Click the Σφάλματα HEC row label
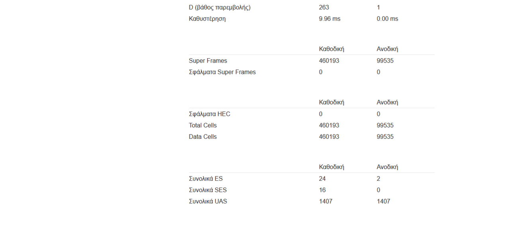The image size is (510, 239). tap(210, 114)
